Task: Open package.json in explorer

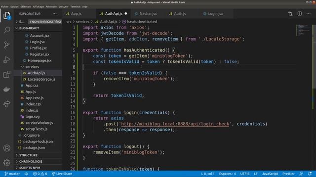Action: click(34, 147)
